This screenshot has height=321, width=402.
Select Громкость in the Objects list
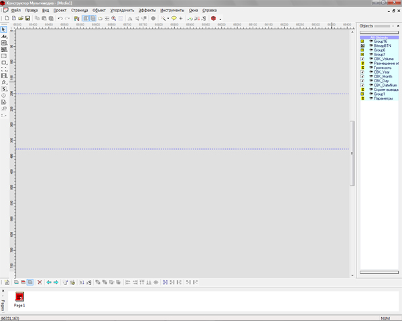click(383, 68)
